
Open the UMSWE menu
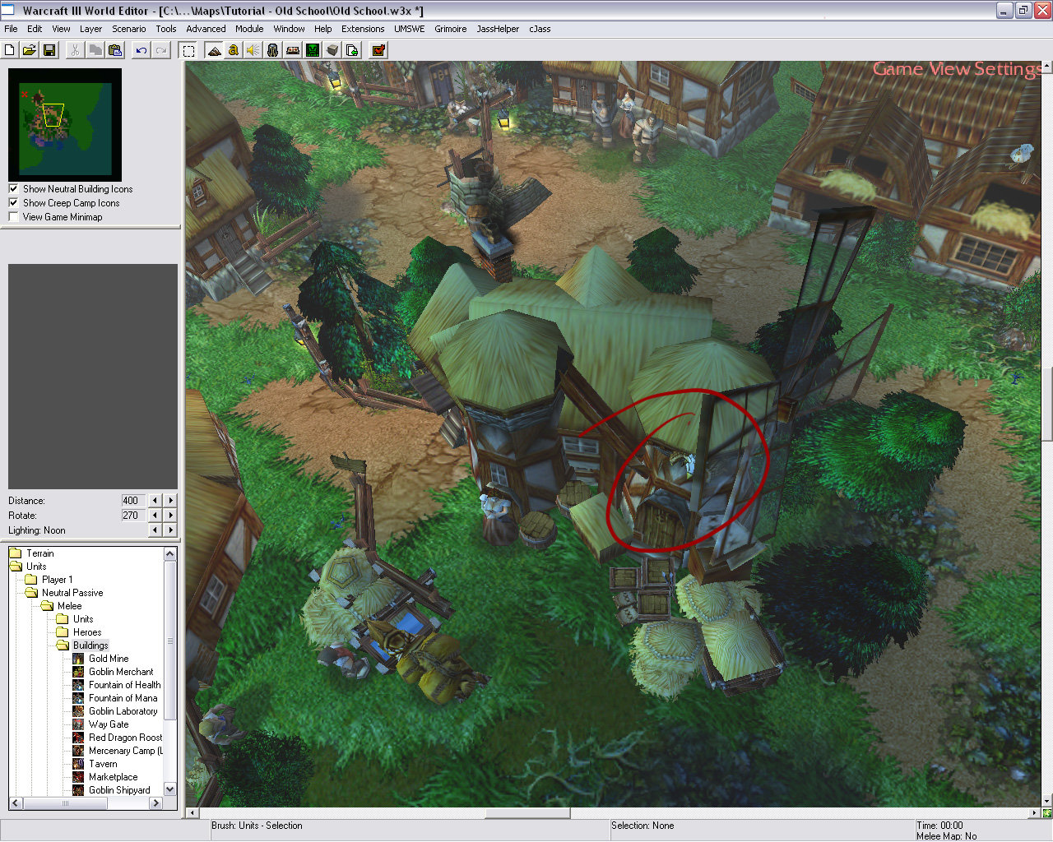tap(409, 29)
